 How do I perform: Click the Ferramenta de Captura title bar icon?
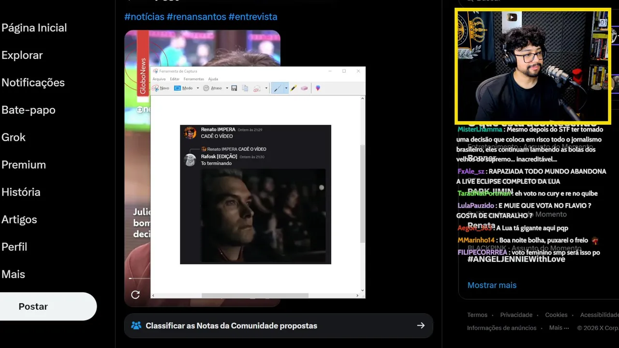155,71
